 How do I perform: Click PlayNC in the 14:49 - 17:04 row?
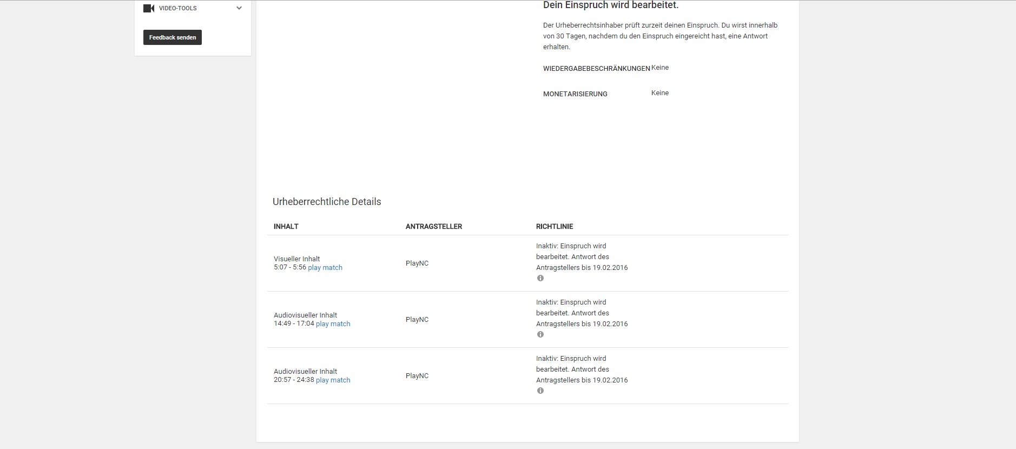417,319
